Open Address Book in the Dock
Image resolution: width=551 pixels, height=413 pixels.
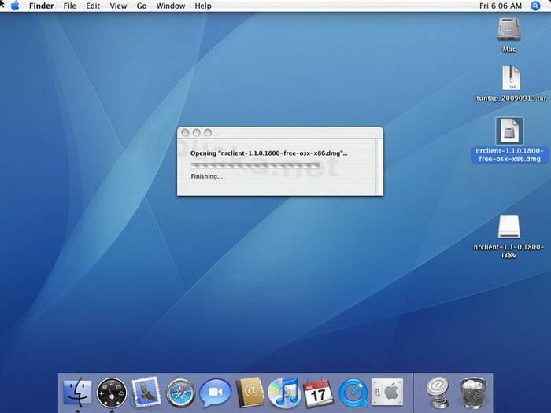pyautogui.click(x=250, y=391)
